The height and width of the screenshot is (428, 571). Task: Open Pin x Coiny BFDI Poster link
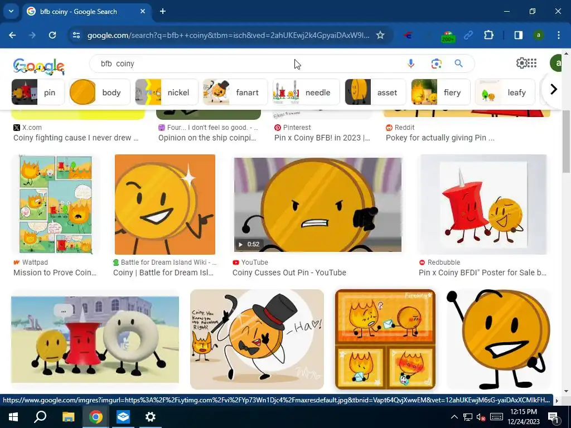[482, 273]
